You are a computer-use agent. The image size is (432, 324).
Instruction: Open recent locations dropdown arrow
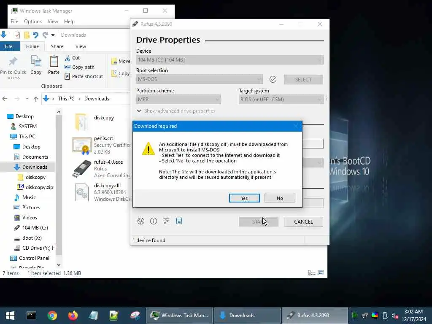pos(27,99)
